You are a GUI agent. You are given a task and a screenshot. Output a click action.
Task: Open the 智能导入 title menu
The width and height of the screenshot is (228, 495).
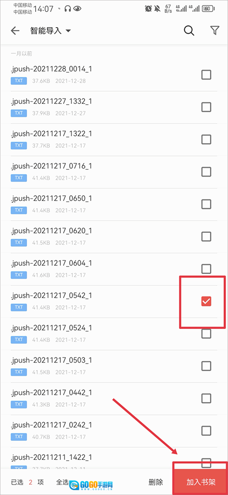pos(50,30)
